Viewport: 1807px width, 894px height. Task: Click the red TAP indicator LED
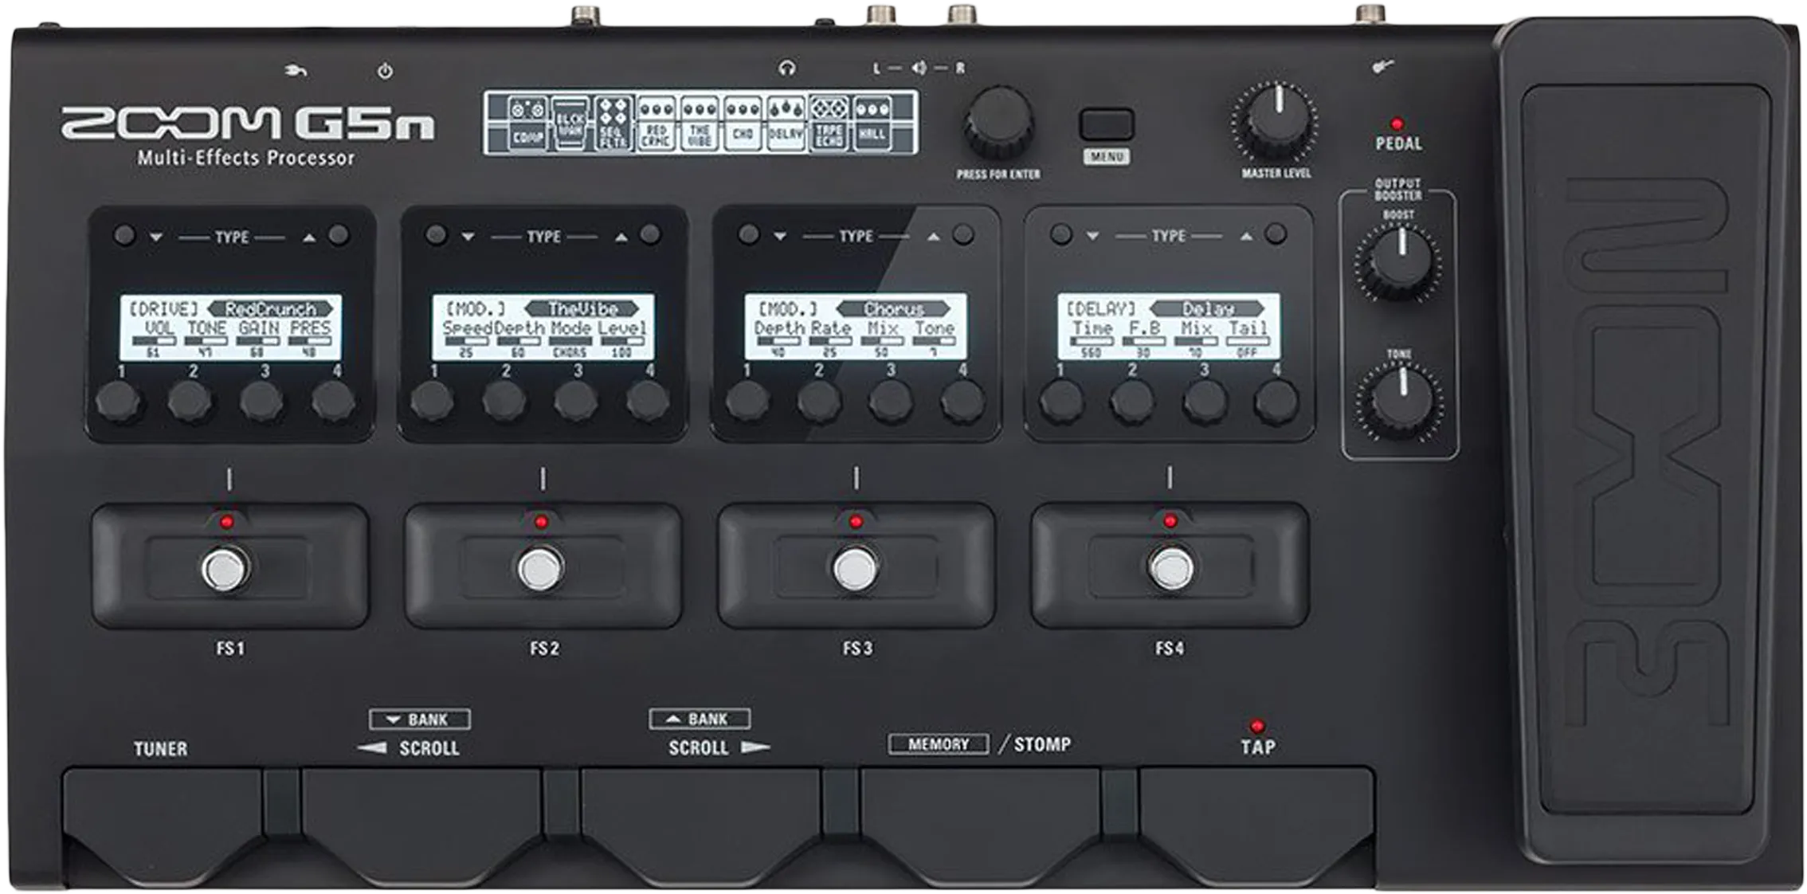click(x=1257, y=726)
